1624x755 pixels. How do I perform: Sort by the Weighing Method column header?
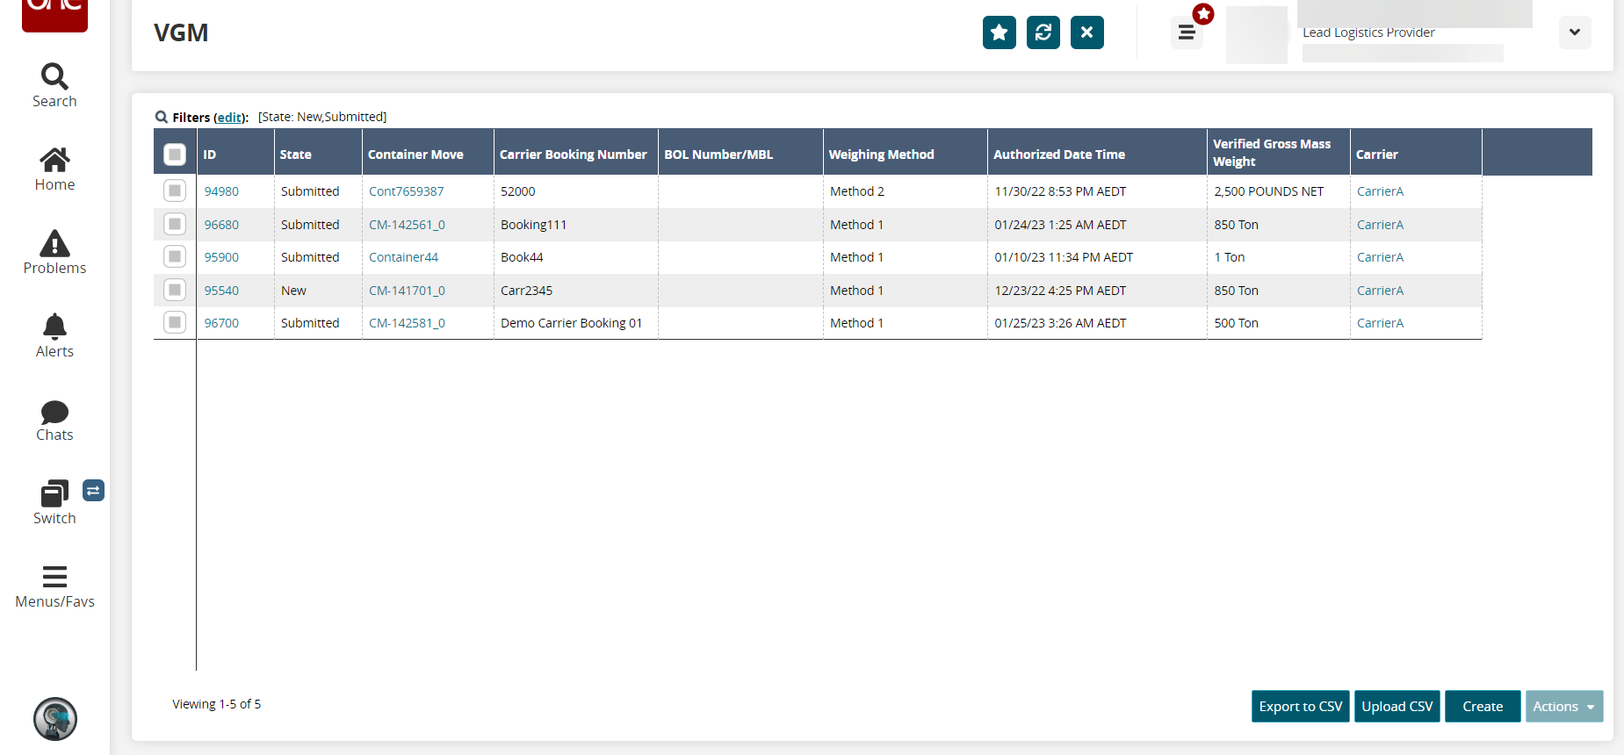[881, 155]
